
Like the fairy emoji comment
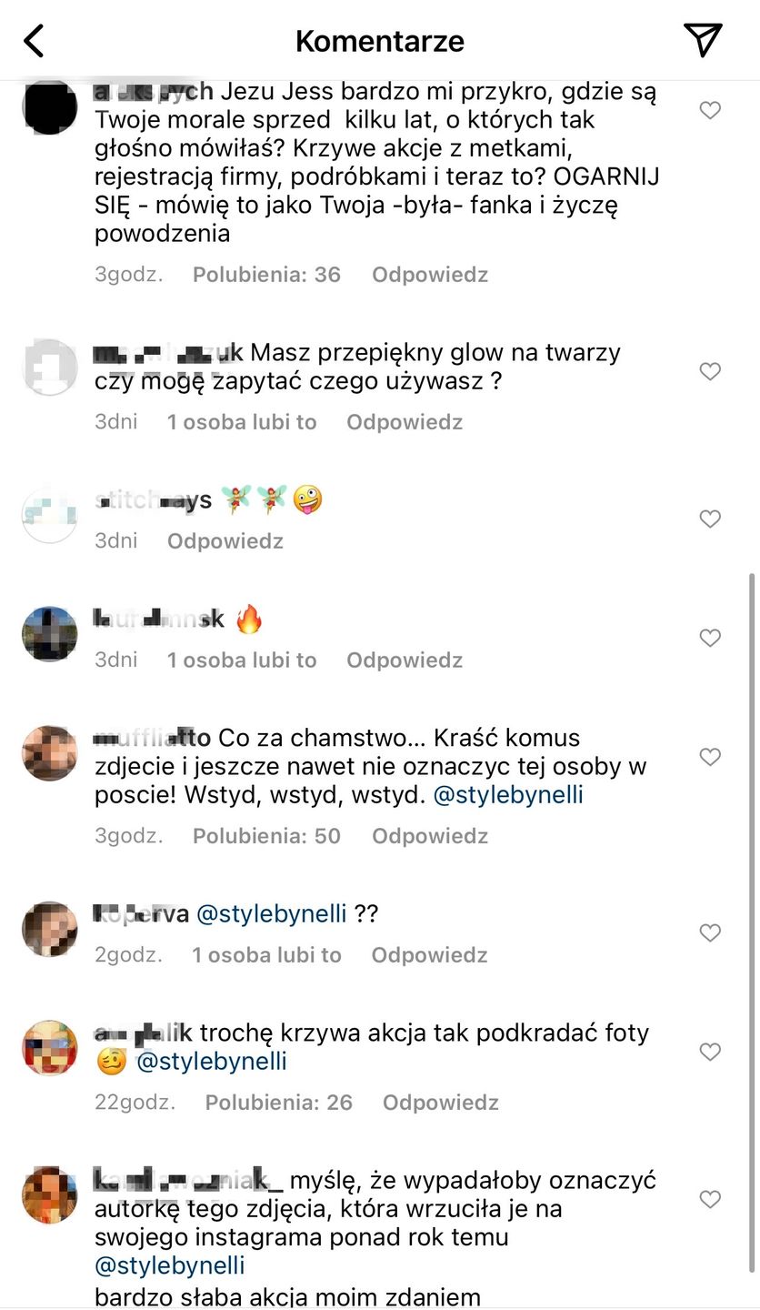[710, 519]
